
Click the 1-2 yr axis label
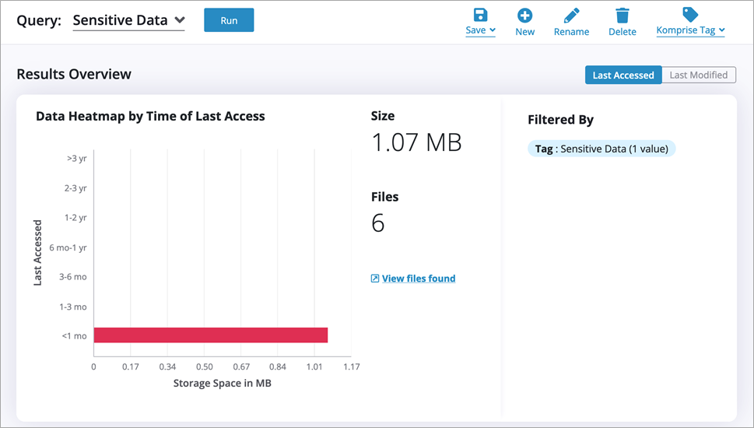(x=75, y=217)
